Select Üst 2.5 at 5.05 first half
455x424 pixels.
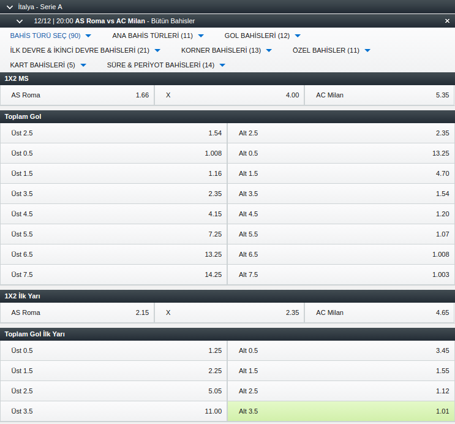pyautogui.click(x=113, y=391)
